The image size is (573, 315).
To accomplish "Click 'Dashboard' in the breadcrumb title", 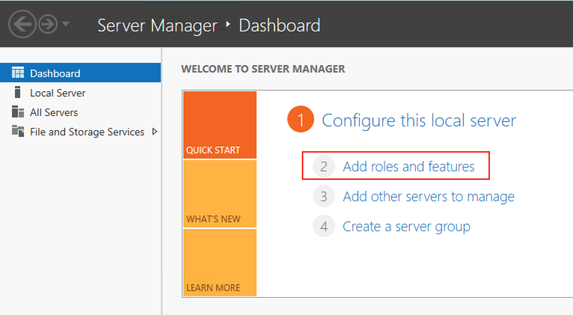I will pyautogui.click(x=279, y=25).
